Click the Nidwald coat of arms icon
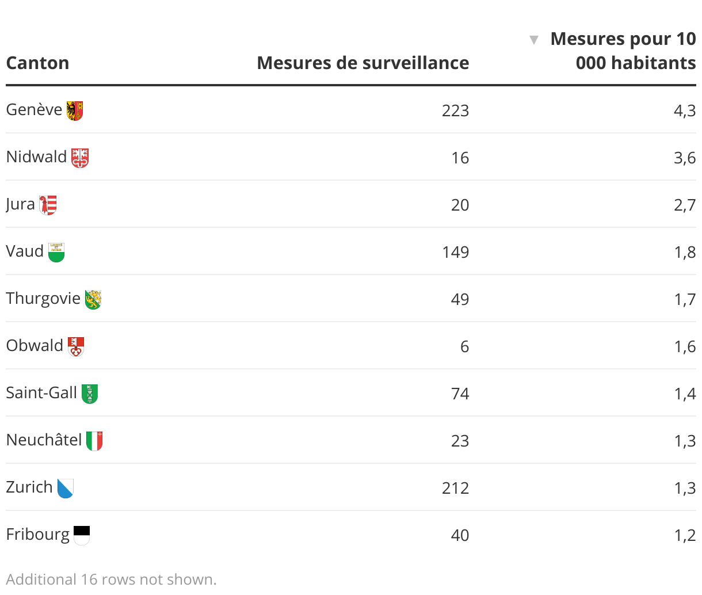 point(80,158)
